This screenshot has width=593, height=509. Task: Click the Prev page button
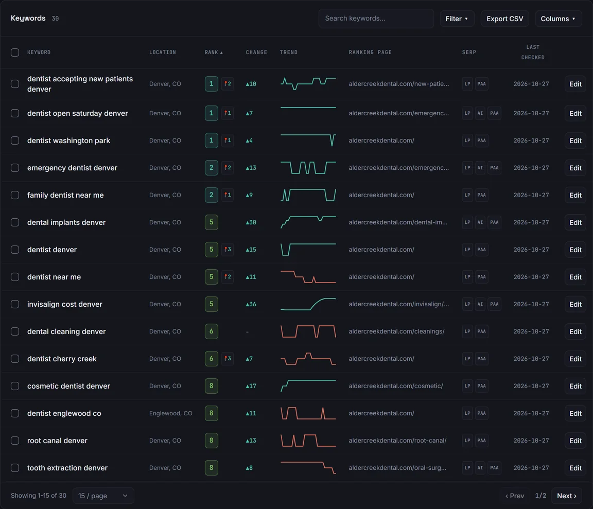(x=515, y=496)
